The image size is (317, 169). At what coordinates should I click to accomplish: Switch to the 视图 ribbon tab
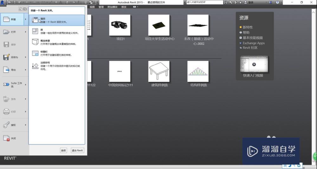[92, 7]
